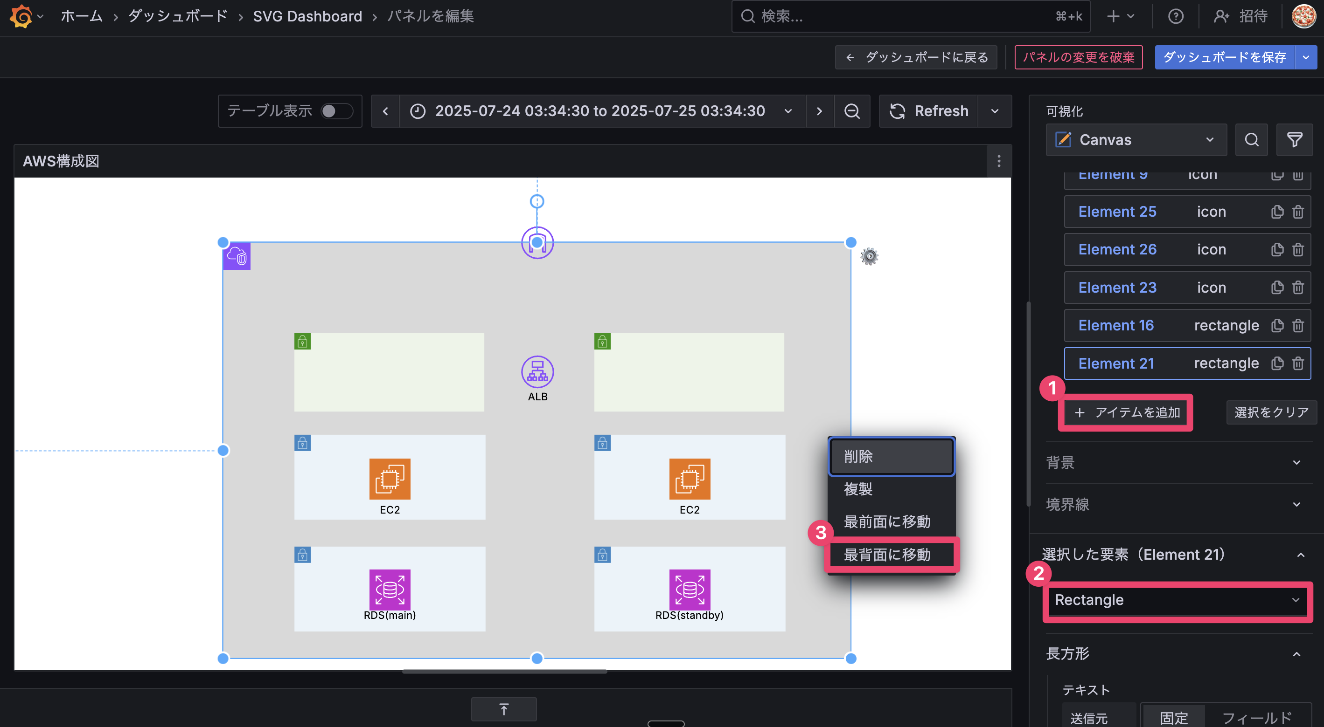The width and height of the screenshot is (1324, 727).
Task: Open AWS構成図 panel three-dot menu
Action: (999, 161)
